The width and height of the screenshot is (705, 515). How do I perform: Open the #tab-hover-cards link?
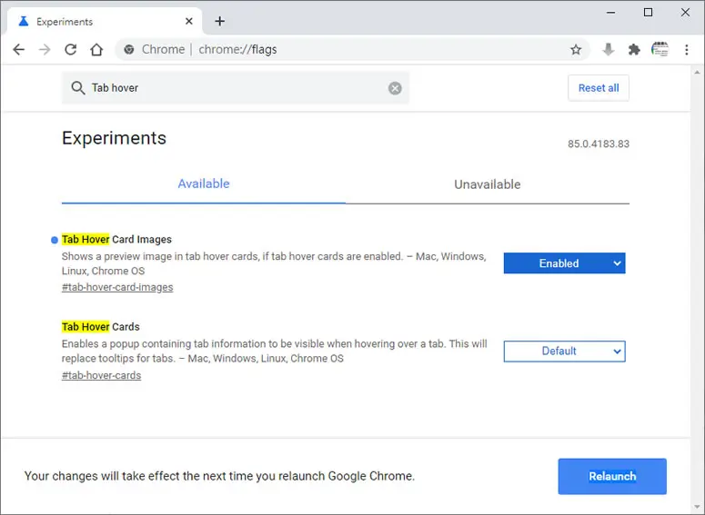(x=101, y=375)
